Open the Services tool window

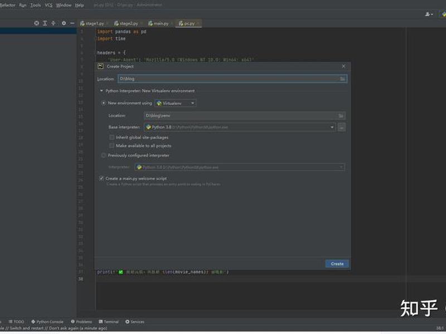click(135, 322)
